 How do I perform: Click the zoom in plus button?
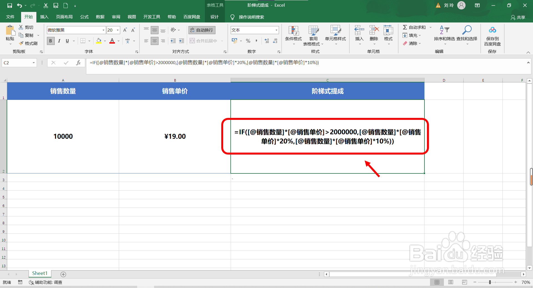click(516, 282)
